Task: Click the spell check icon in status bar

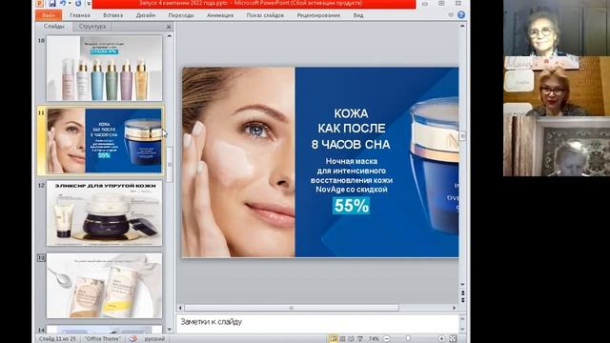Action: (x=133, y=339)
